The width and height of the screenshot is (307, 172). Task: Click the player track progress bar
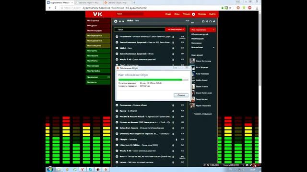[x=158, y=23]
